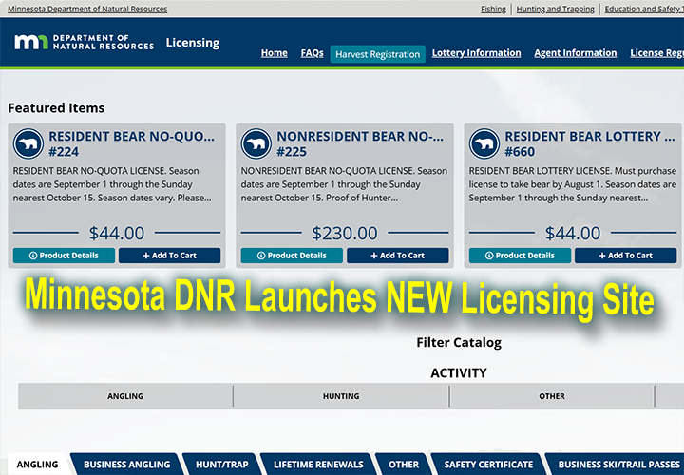Open NONRESIDENT BEAR NO-... #225 title
Image resolution: width=684 pixels, height=475 pixels.
click(360, 144)
